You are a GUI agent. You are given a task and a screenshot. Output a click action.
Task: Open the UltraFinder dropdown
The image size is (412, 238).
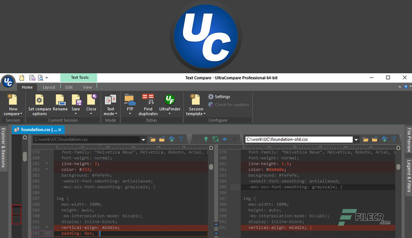170,114
